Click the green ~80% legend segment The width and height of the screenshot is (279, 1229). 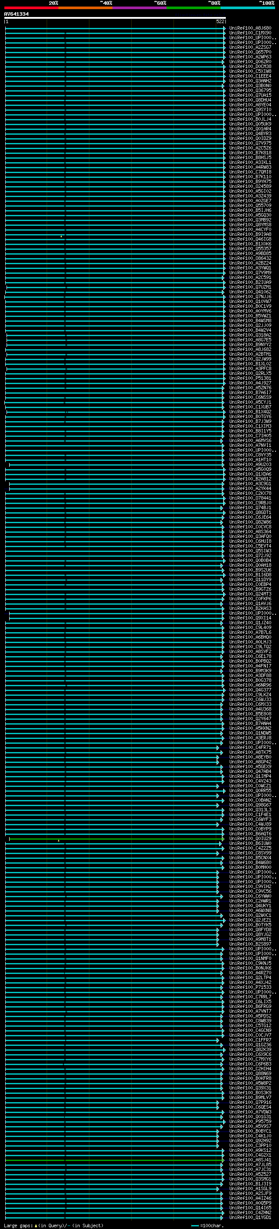tap(194, 8)
